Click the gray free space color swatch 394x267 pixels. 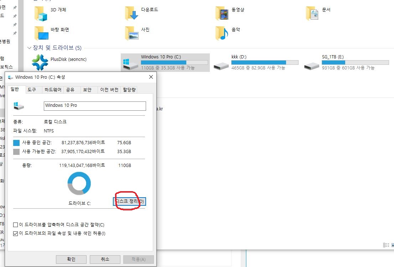[x=16, y=152]
